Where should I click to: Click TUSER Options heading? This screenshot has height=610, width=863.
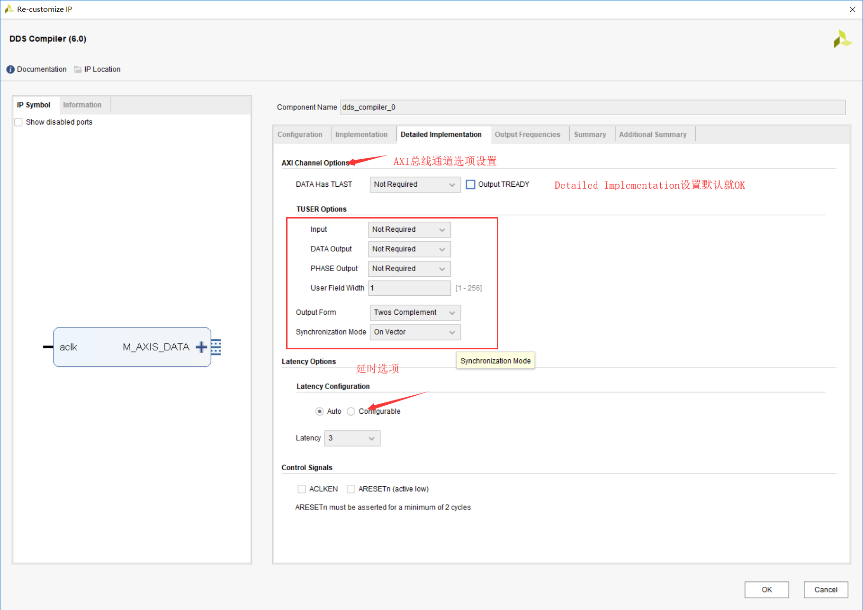point(322,209)
